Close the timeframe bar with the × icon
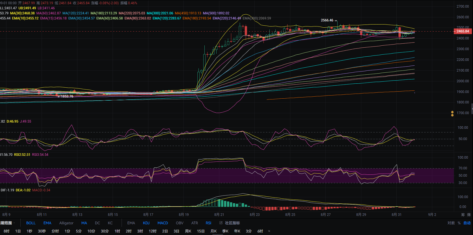The height and width of the screenshot is (235, 473). coord(269,231)
